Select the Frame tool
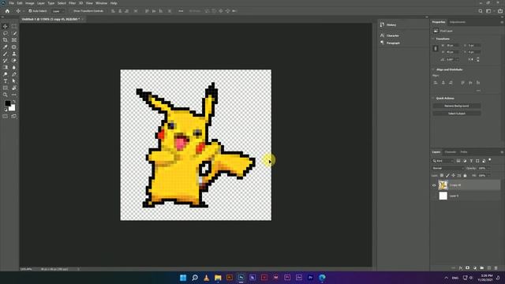505x284 pixels. point(14,40)
